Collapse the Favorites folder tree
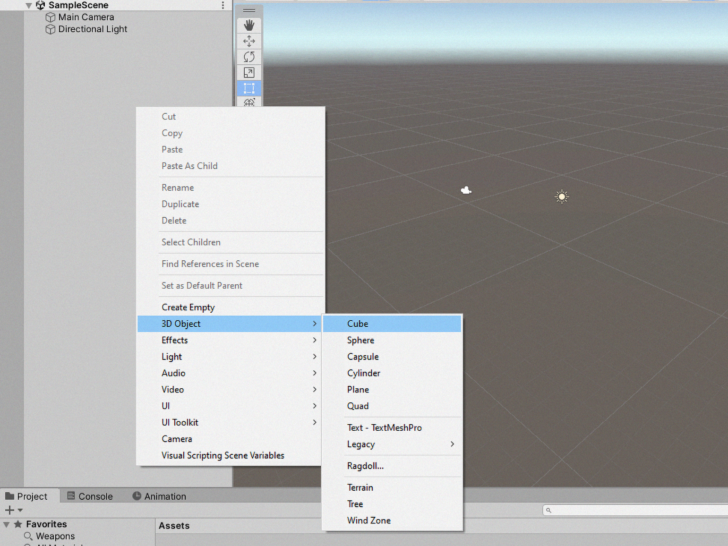 click(x=7, y=524)
